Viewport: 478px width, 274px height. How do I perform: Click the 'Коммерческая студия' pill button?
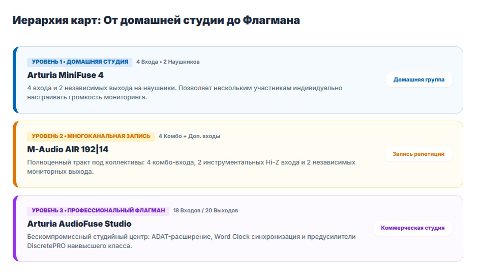click(x=412, y=228)
